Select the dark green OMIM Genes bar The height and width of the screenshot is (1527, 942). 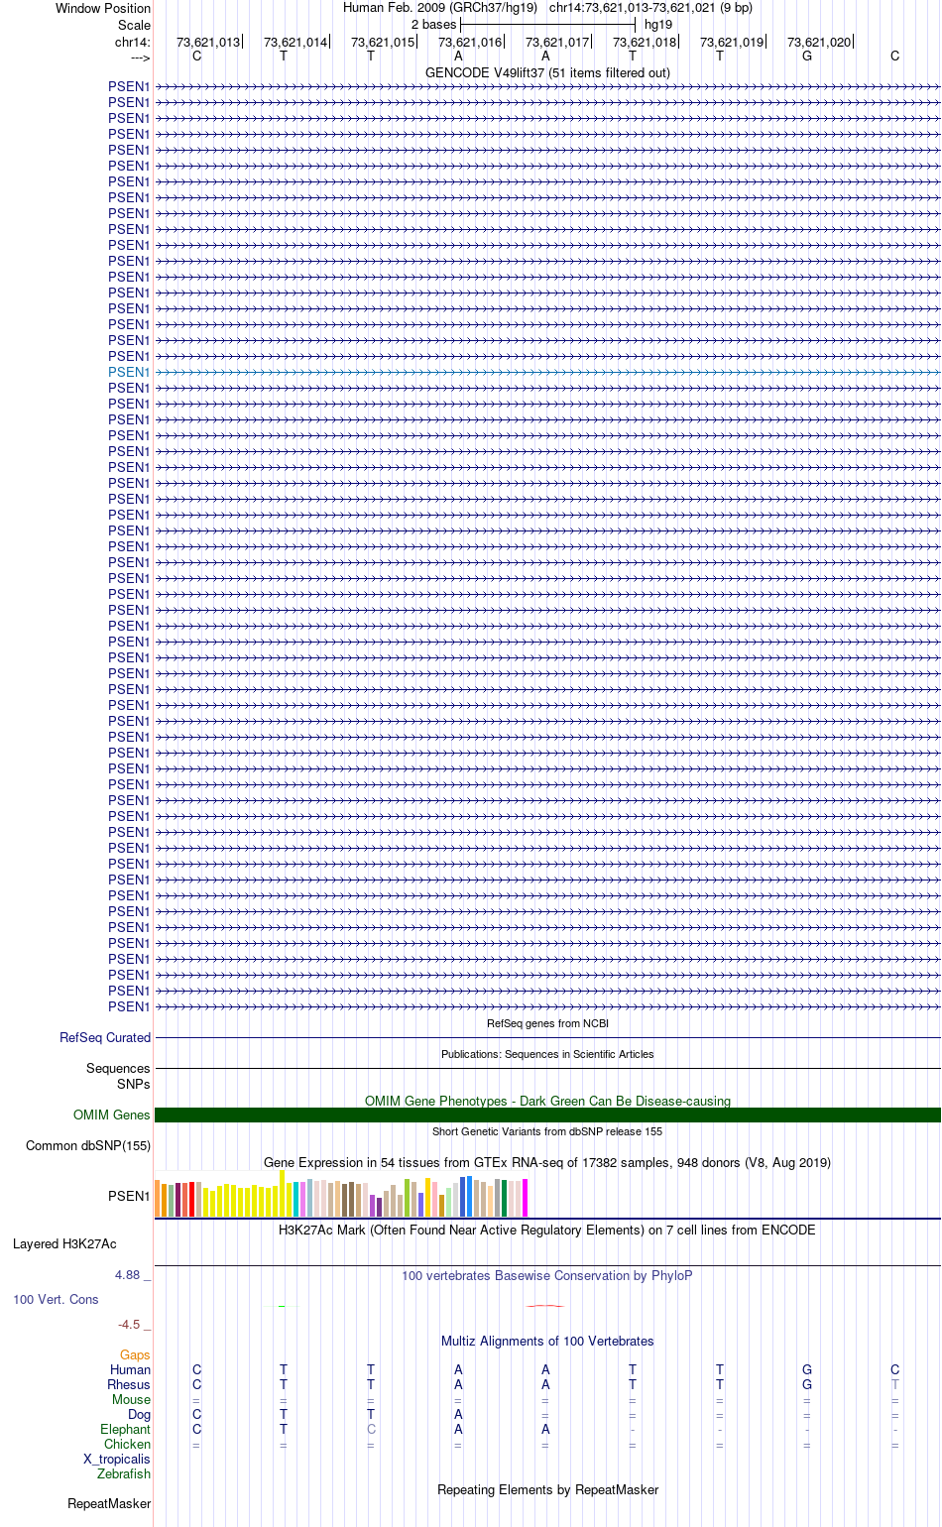(547, 1115)
